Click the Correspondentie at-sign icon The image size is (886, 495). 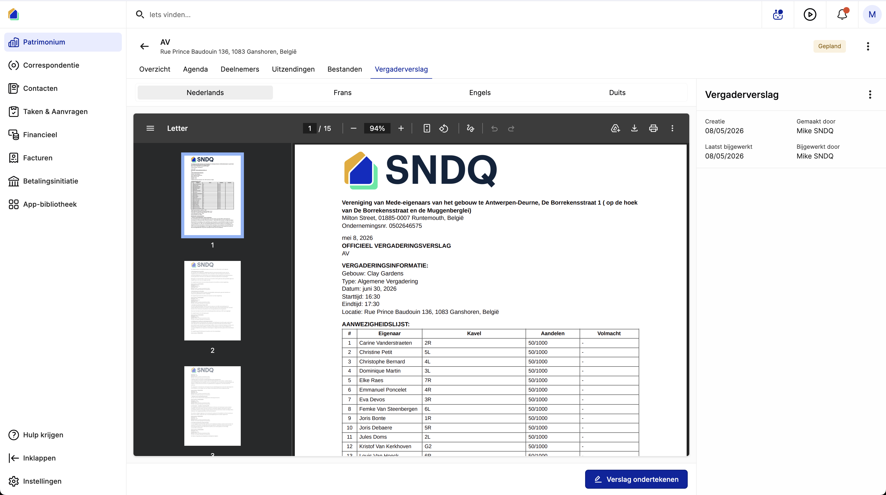click(13, 65)
